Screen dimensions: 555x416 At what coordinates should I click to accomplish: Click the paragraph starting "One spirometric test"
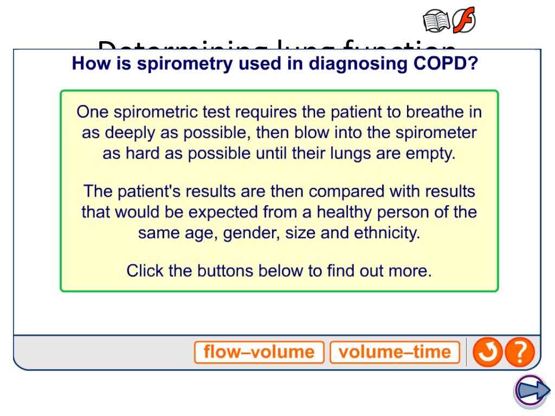pos(279,133)
